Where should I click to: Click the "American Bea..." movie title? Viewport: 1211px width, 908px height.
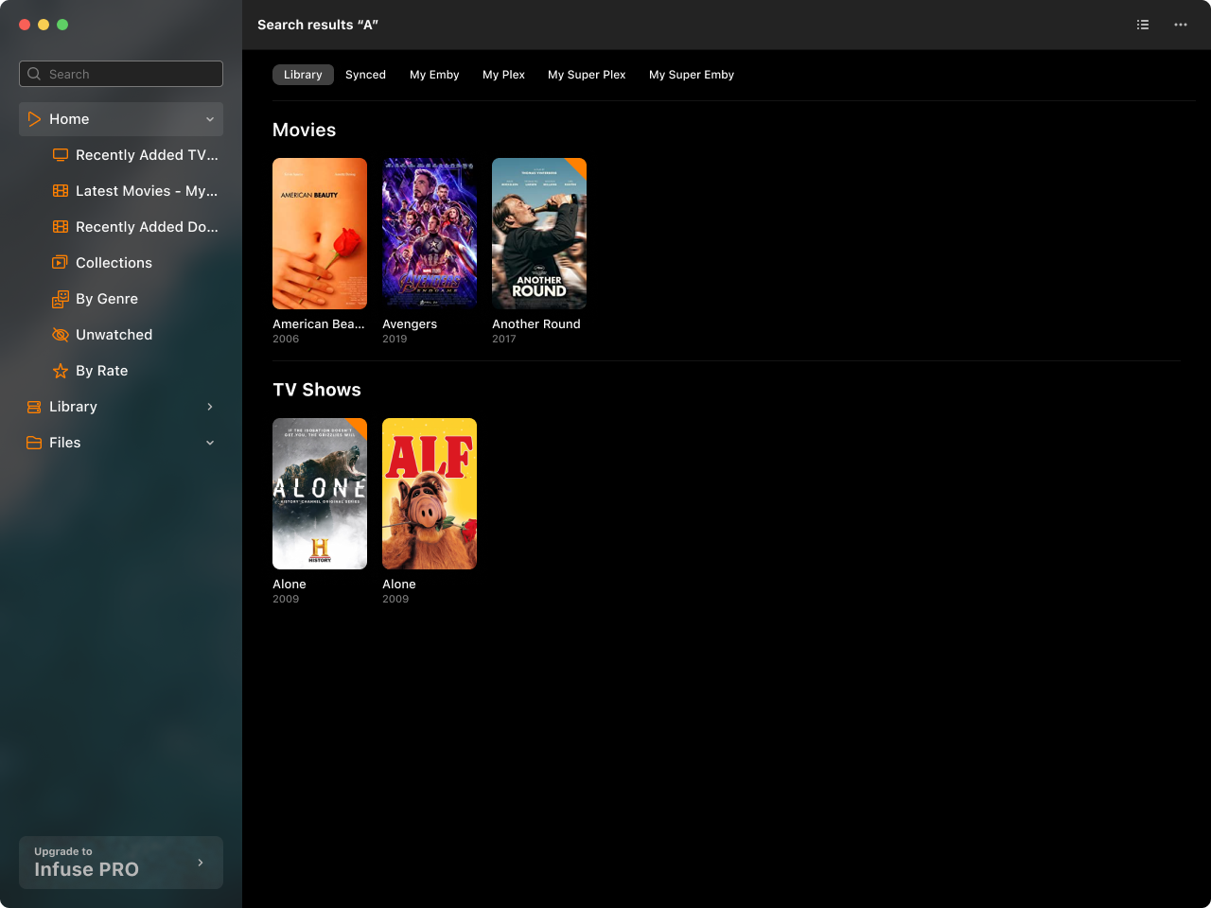click(319, 323)
